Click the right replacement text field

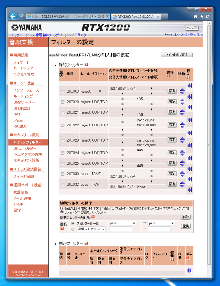coord(159,229)
